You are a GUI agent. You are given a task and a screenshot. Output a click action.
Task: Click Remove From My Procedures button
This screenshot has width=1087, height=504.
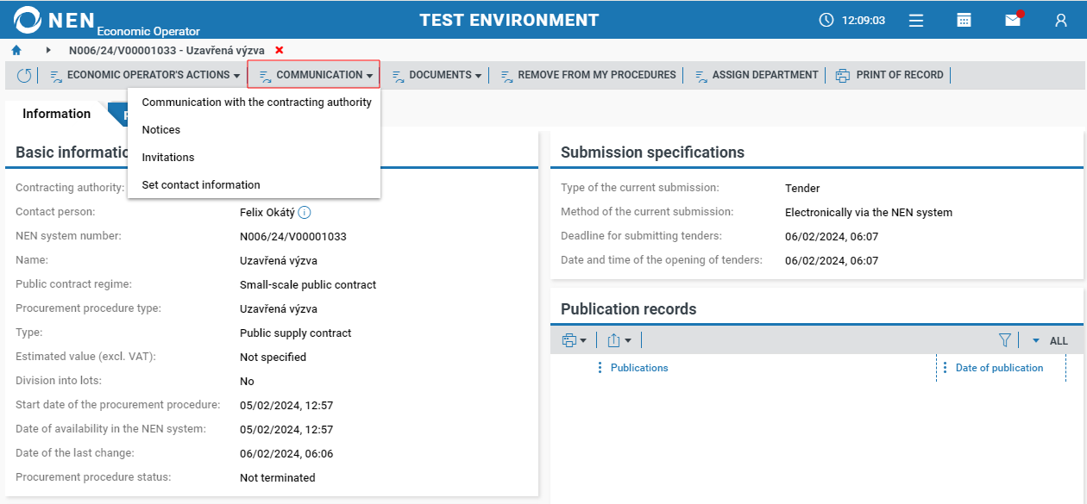588,75
